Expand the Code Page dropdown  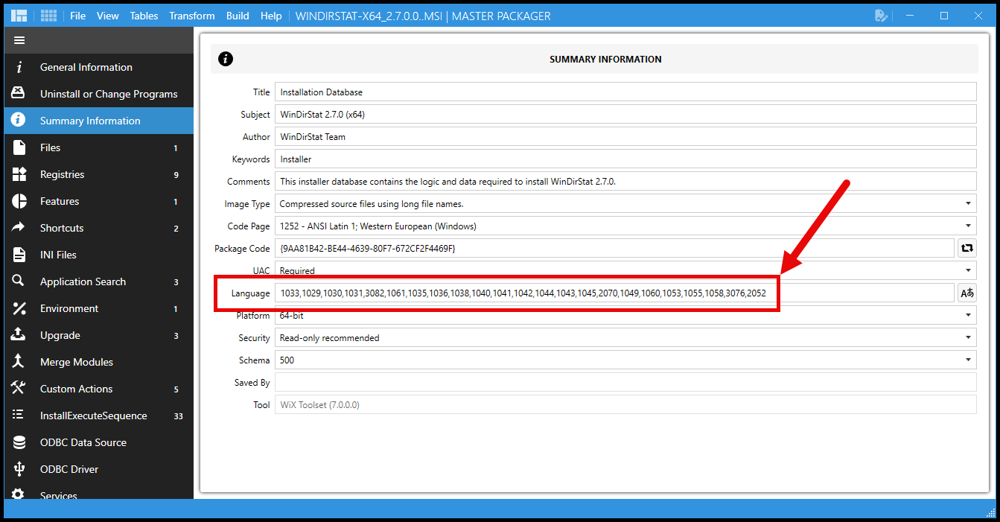pos(968,226)
